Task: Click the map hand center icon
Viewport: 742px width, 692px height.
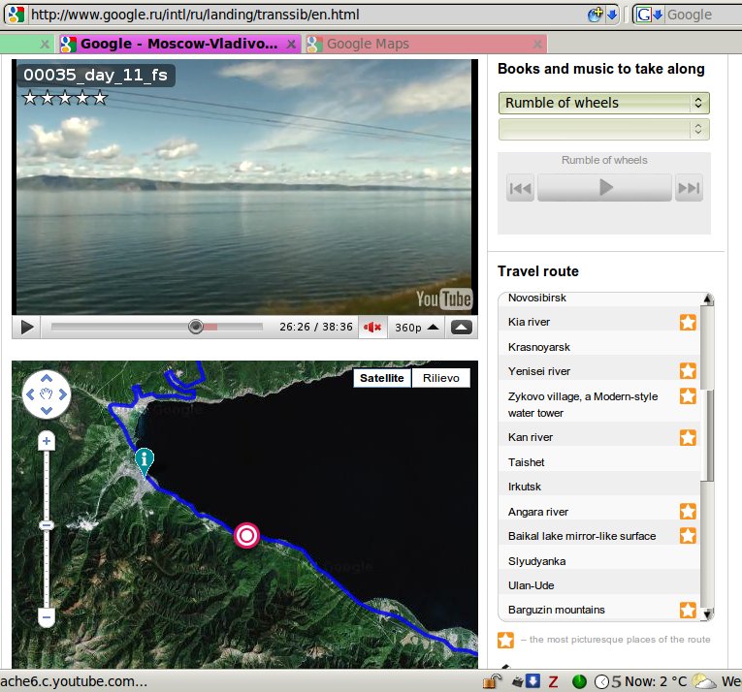Action: 47,394
